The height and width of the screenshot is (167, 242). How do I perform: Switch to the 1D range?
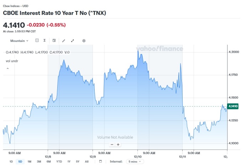coord(11,161)
